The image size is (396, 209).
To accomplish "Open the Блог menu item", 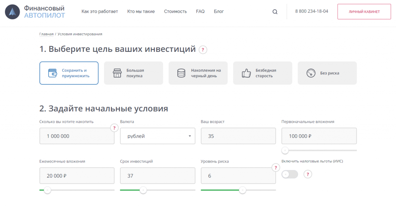I will 219,11.
